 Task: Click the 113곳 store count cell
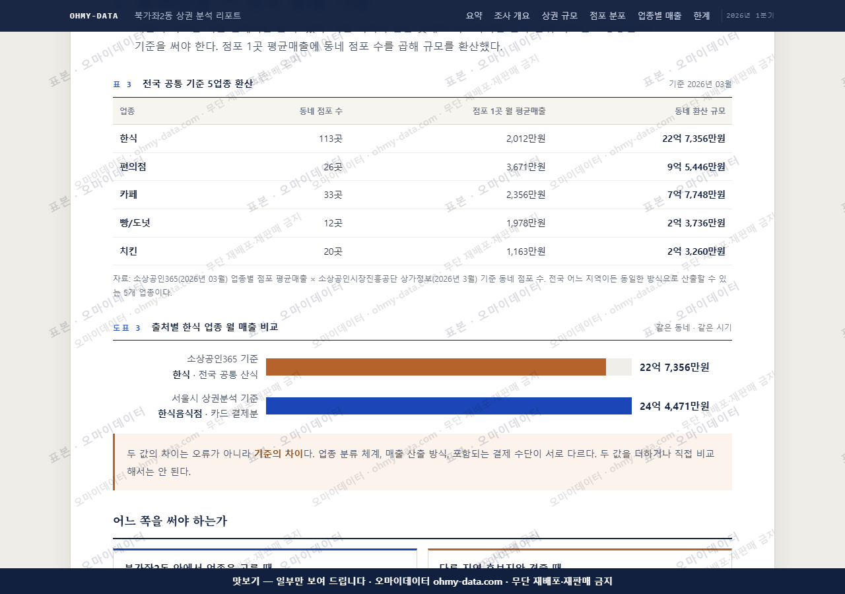[x=331, y=139]
